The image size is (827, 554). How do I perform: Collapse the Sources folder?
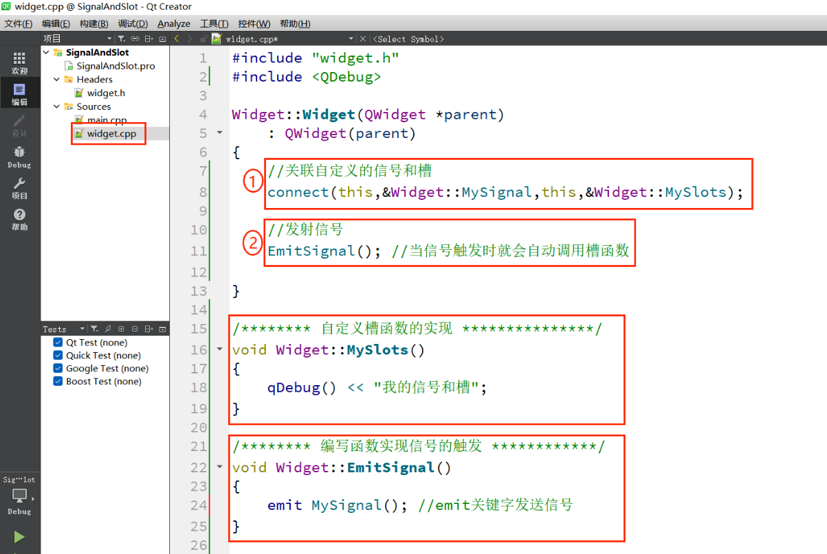click(57, 106)
